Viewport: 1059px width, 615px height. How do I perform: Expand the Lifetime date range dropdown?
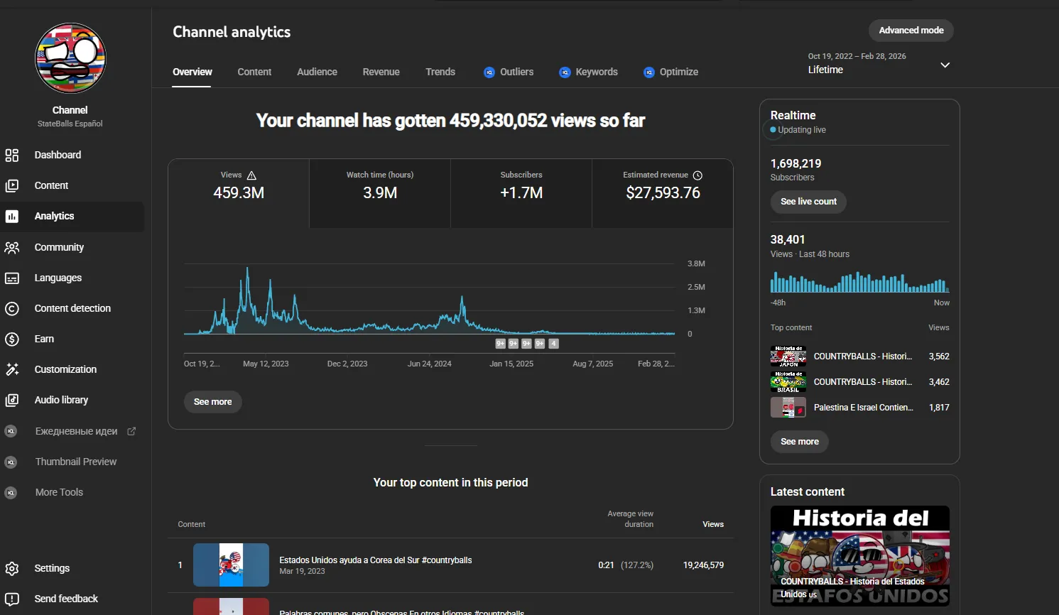(x=945, y=65)
